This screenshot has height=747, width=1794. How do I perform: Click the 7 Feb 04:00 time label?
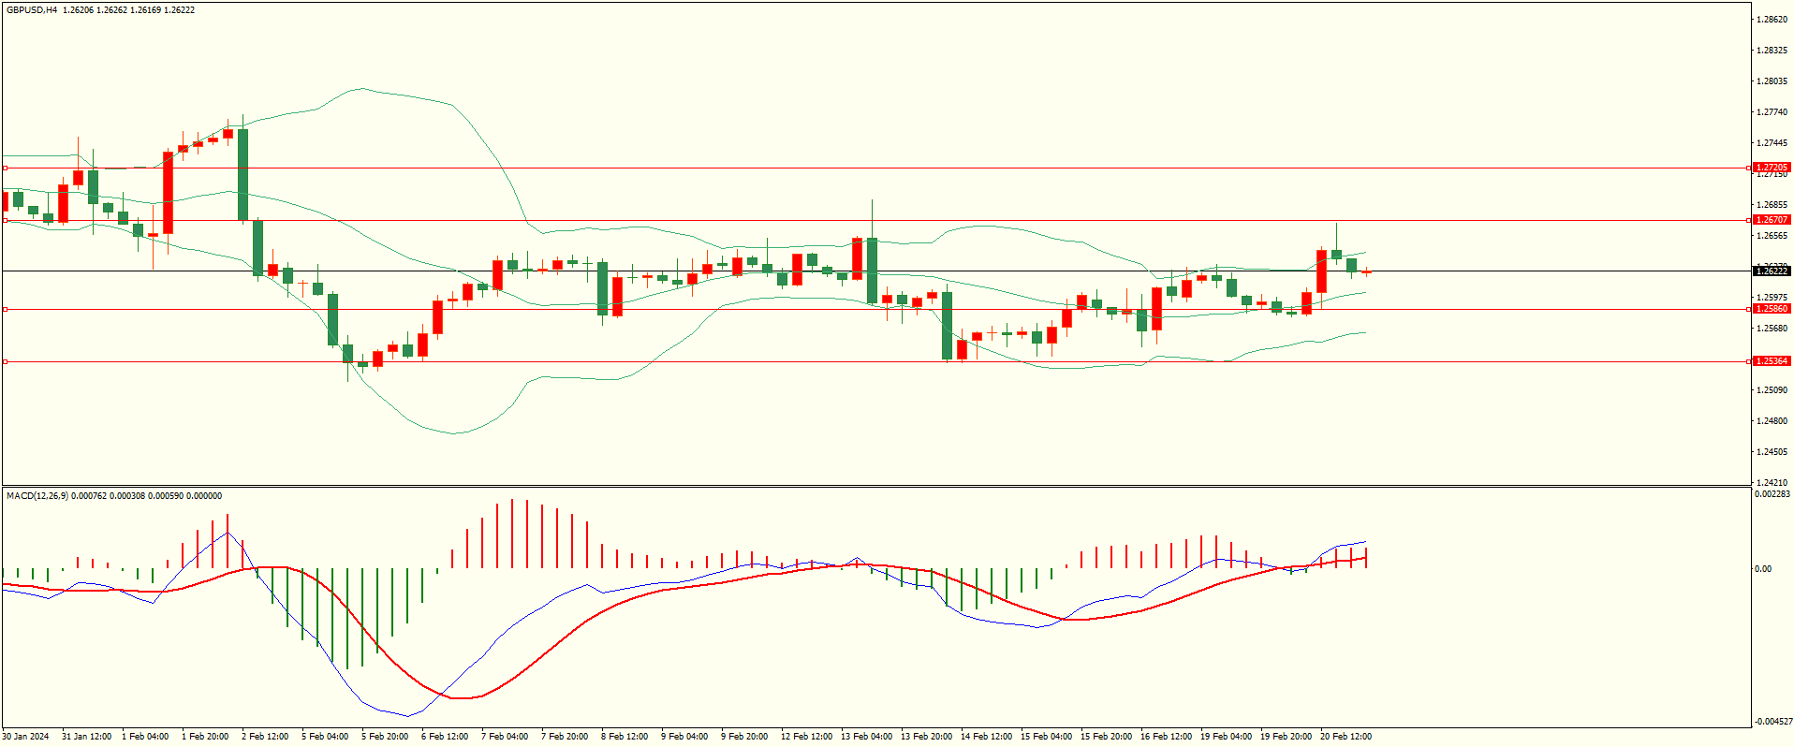coord(505,737)
